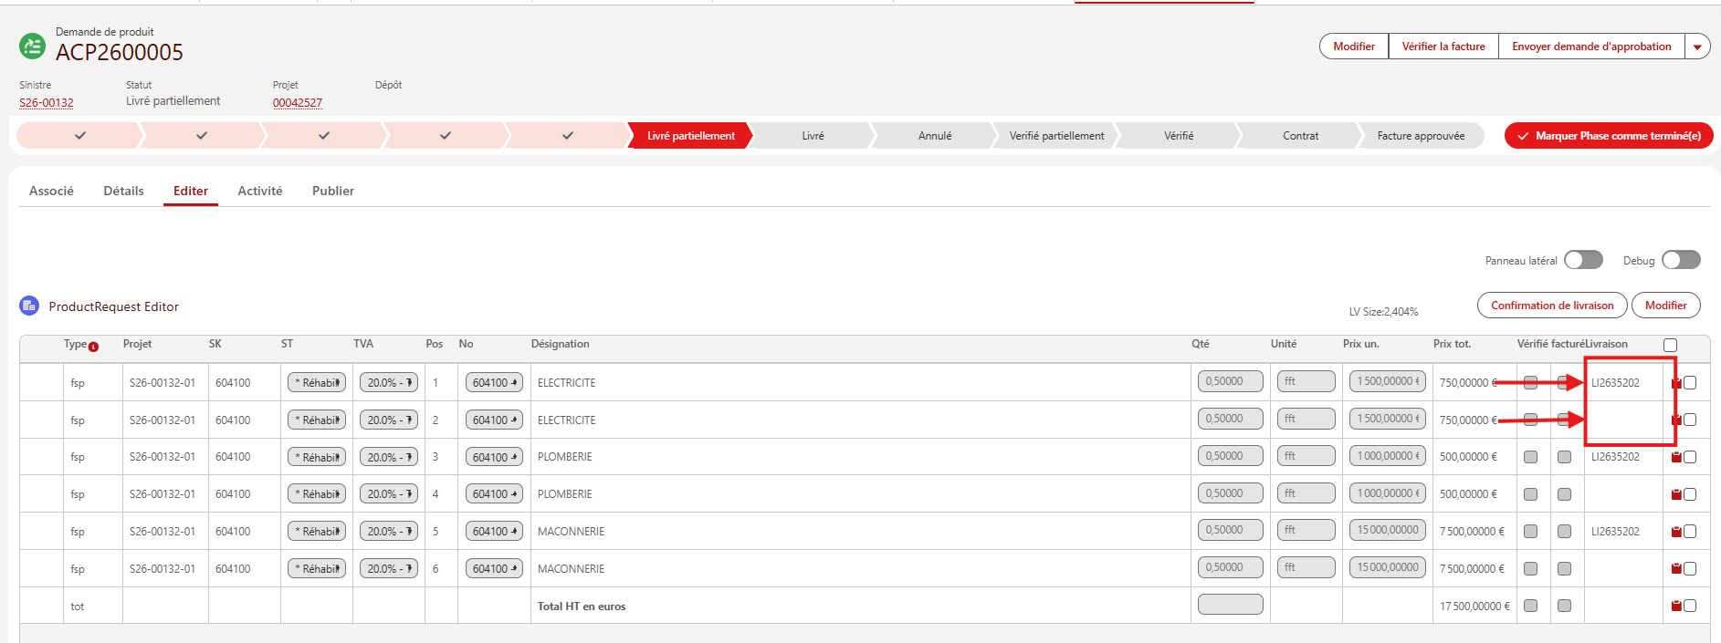
Task: Click LI2635202 delivery number in row 3
Action: tap(1615, 457)
